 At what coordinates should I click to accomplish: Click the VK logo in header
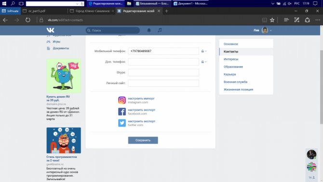pos(50,30)
